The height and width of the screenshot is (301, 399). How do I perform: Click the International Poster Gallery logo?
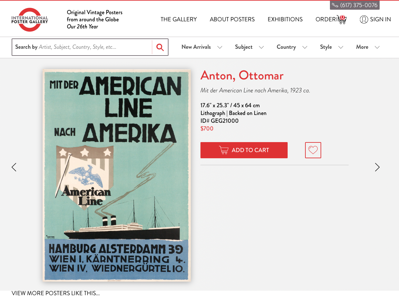30,20
